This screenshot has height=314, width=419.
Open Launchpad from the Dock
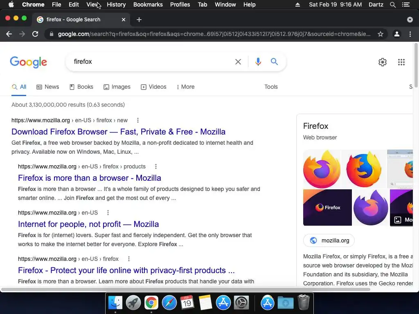click(x=133, y=303)
